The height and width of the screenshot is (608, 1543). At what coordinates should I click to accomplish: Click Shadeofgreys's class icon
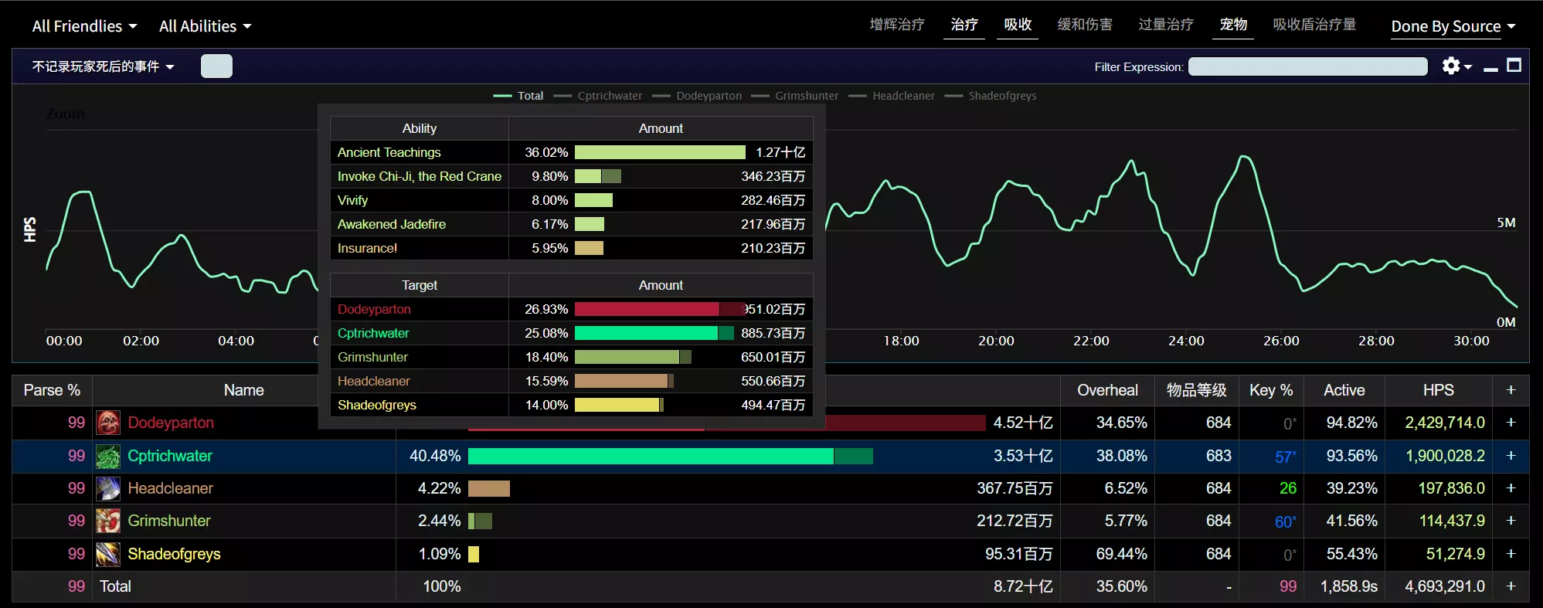108,554
